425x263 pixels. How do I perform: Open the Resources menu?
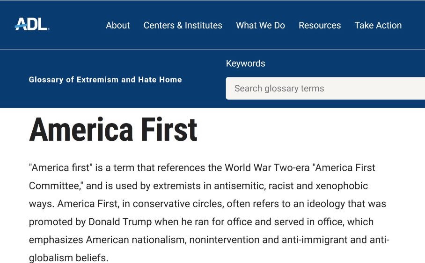click(x=320, y=25)
